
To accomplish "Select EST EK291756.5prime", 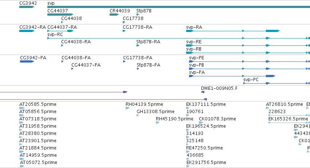I will (x=206, y=163).
